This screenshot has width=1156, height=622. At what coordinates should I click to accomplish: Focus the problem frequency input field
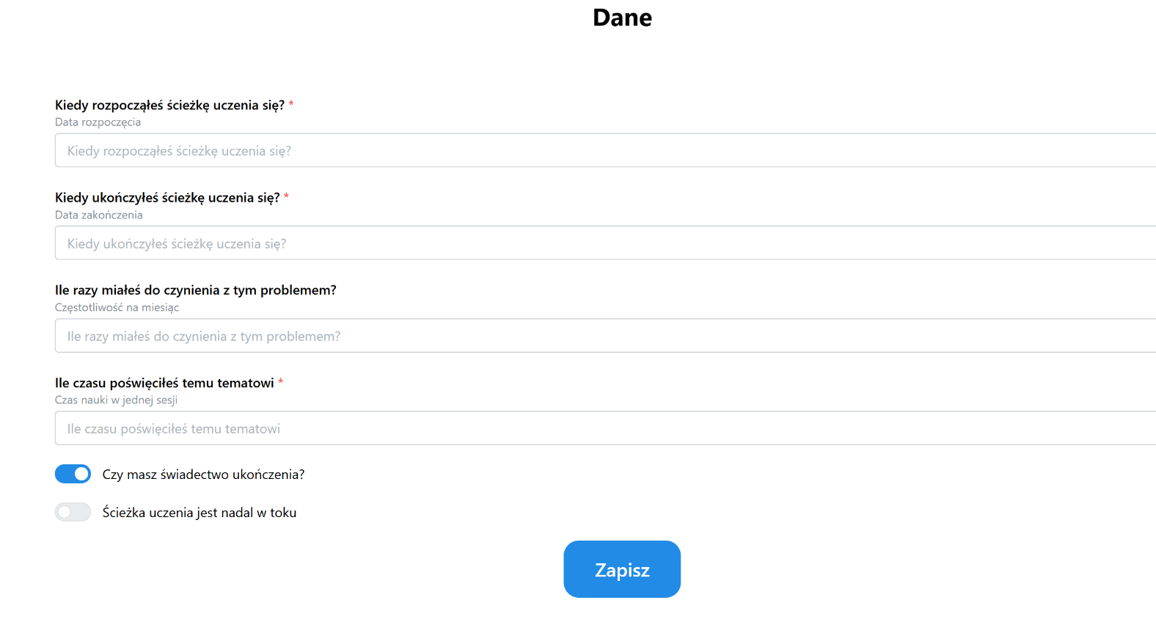[x=605, y=336]
